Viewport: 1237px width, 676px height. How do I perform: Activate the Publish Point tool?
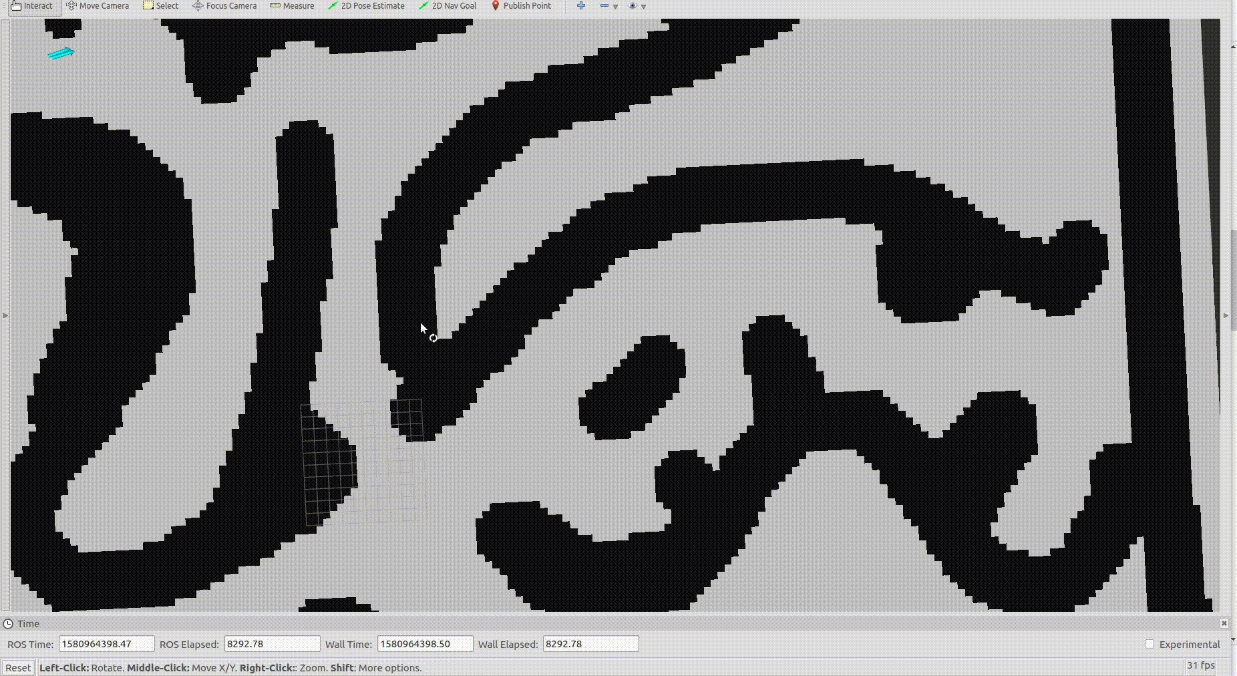click(522, 5)
